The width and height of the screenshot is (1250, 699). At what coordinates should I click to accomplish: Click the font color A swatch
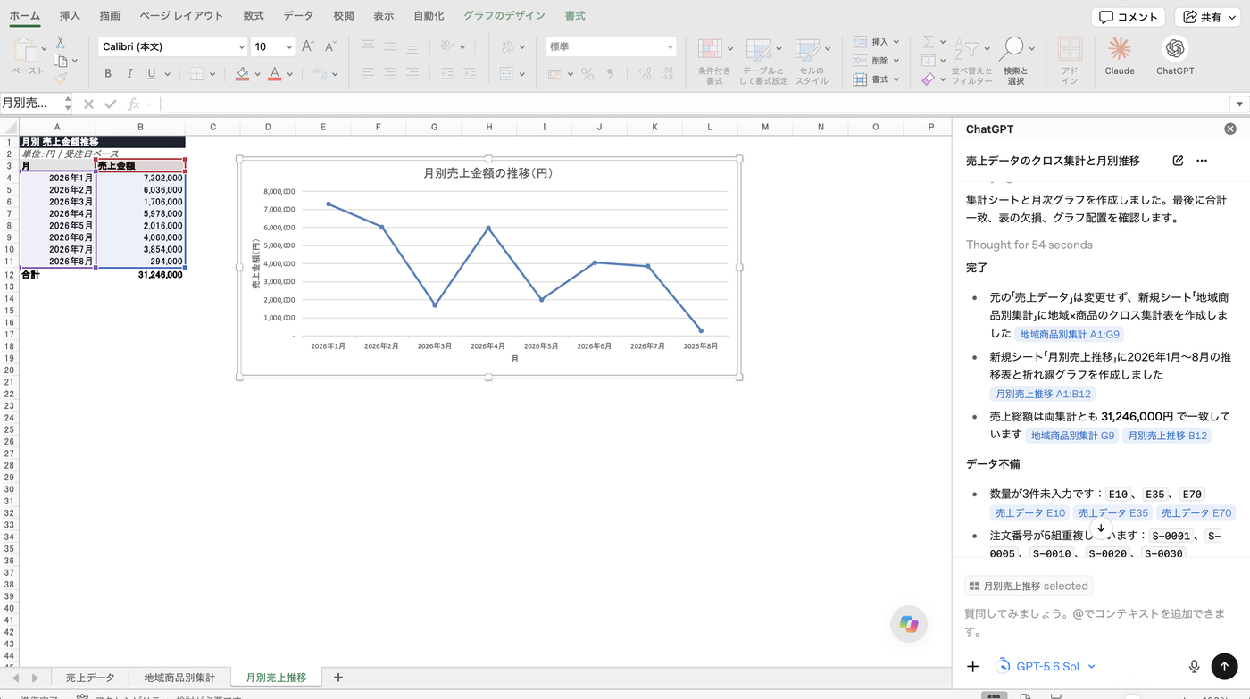275,74
